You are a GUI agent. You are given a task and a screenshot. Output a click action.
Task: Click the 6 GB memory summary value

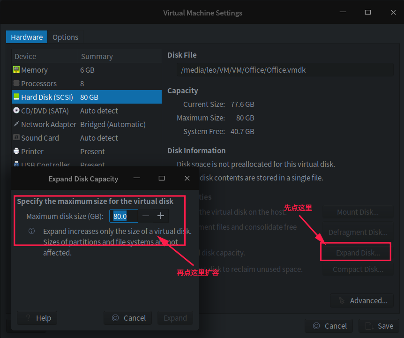tap(87, 70)
